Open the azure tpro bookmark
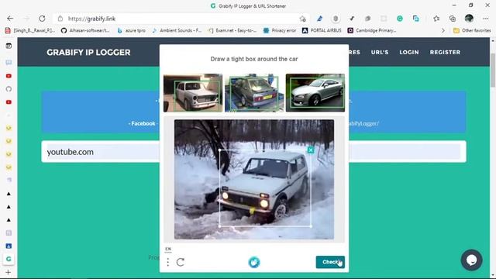The image size is (496, 279). click(132, 30)
